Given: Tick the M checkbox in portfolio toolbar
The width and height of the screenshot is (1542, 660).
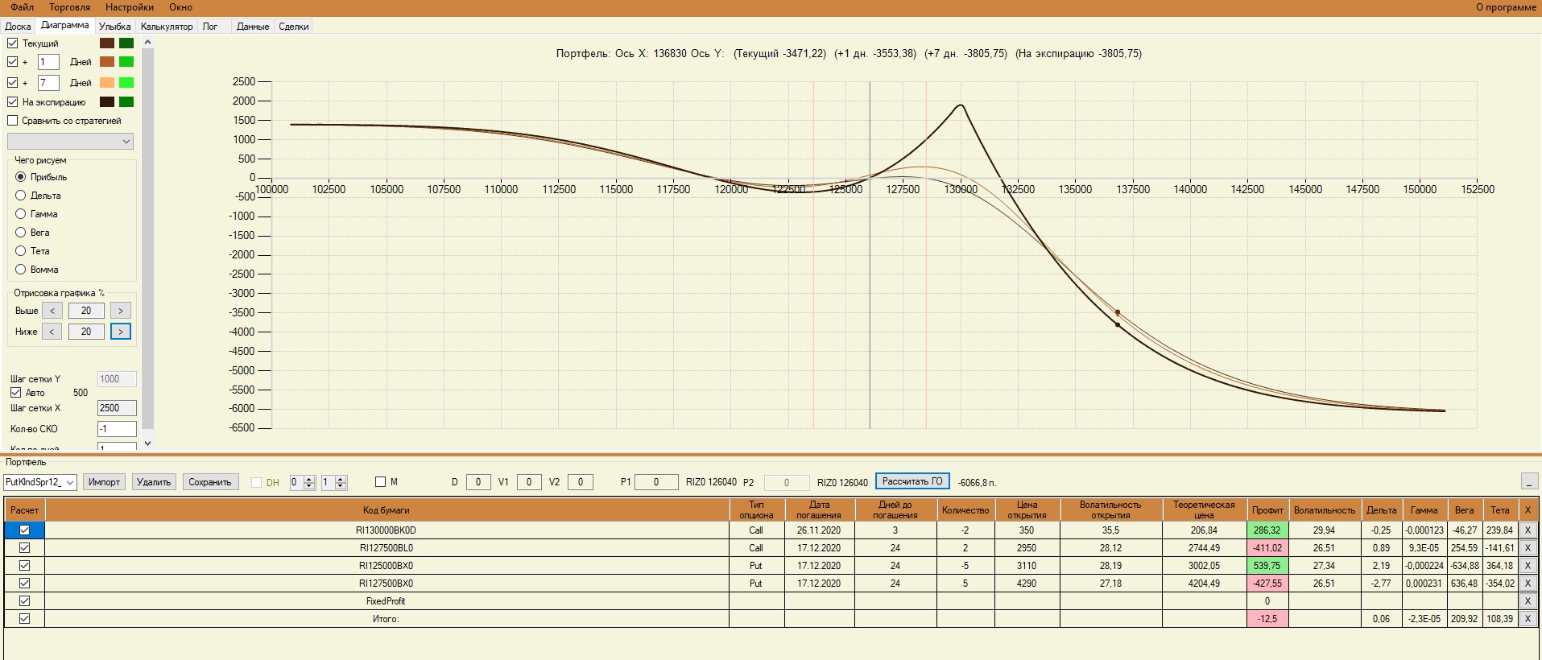Looking at the screenshot, I should coord(380,482).
